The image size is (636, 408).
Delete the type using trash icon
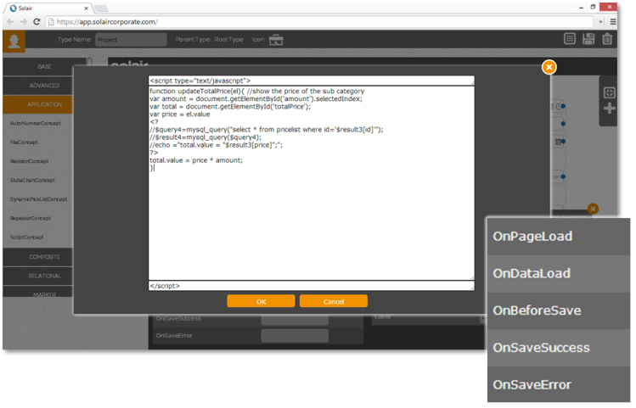click(x=607, y=39)
